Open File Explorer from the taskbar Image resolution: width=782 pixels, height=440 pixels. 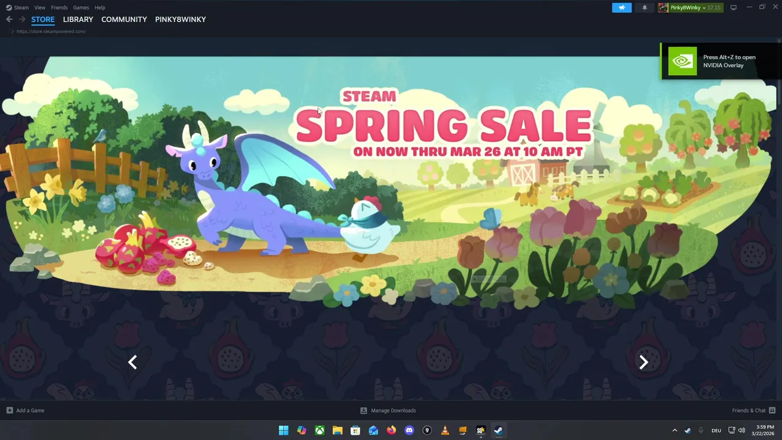[337, 430]
